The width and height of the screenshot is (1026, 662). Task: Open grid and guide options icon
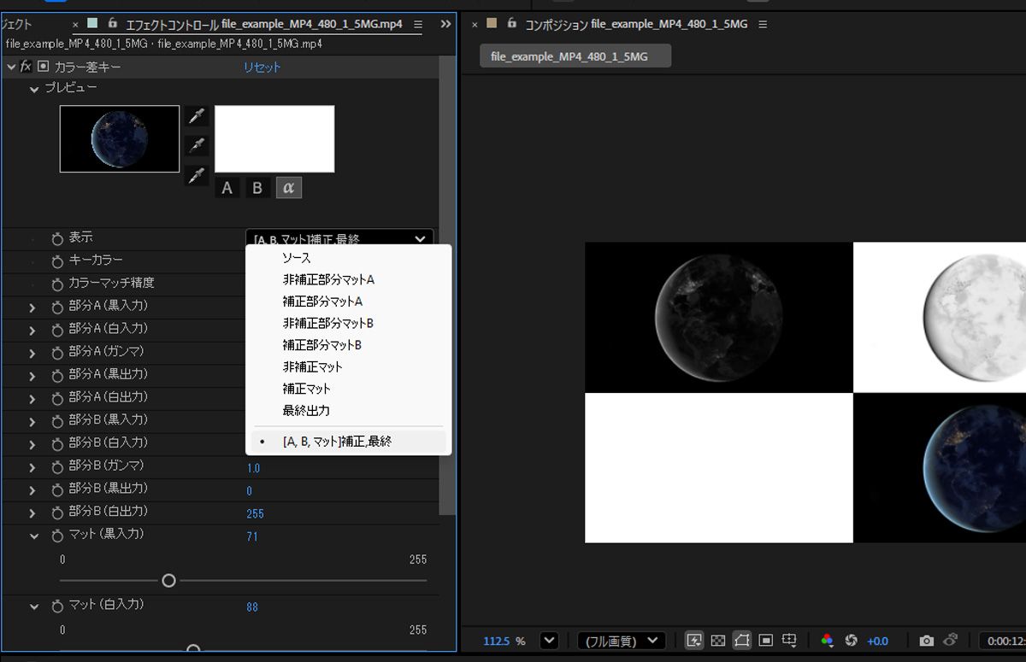pyautogui.click(x=789, y=640)
